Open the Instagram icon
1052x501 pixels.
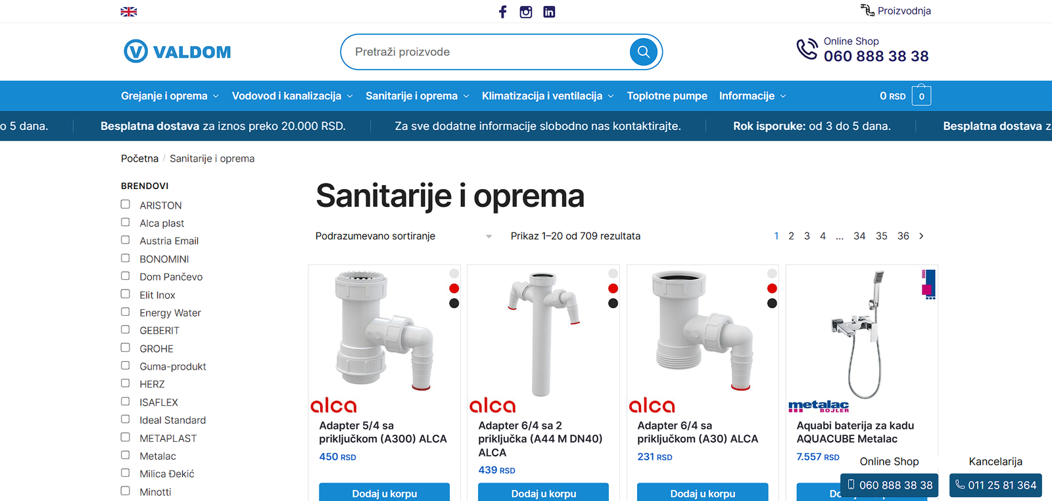point(526,12)
